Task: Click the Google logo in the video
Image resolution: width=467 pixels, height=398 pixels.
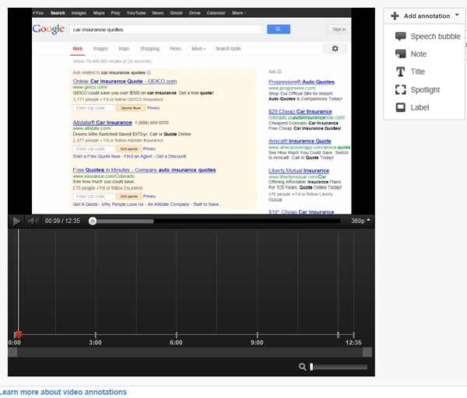Action: click(x=48, y=29)
